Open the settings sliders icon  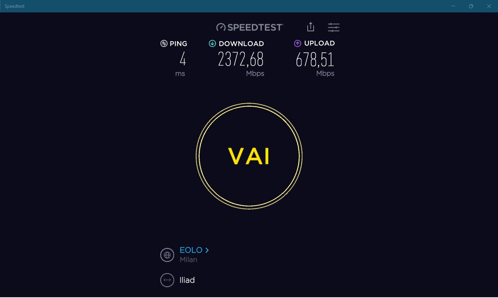coord(333,27)
